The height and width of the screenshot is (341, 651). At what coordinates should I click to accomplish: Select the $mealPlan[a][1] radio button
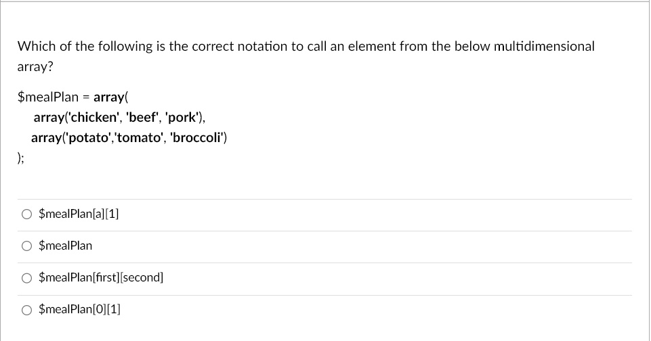pyautogui.click(x=26, y=214)
